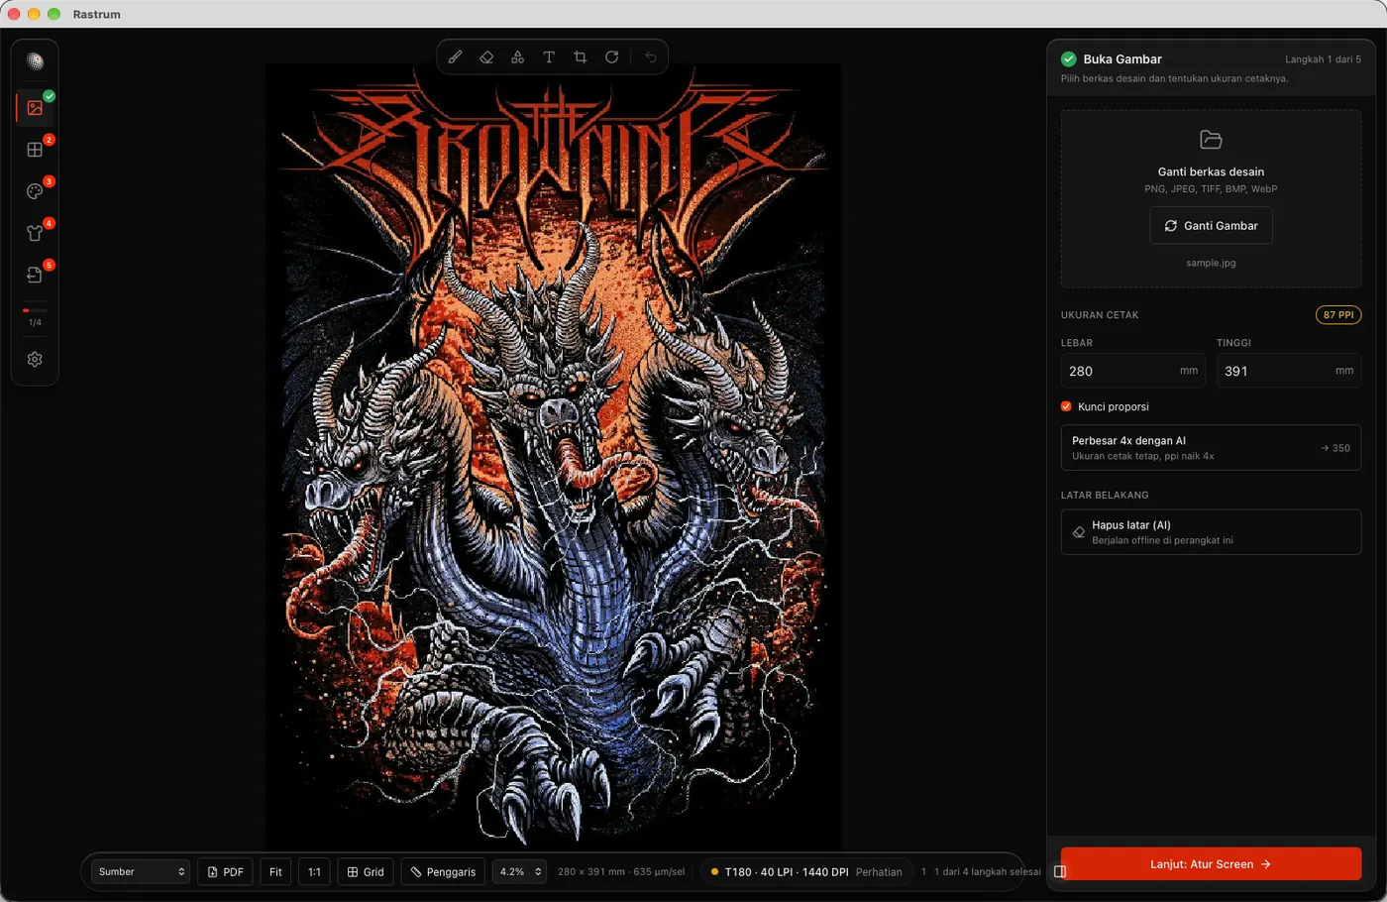The image size is (1387, 902).
Task: Click the 1/4 progress bar in sidebar
Action: [x=35, y=310]
